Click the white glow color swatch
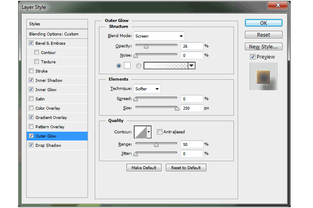 coord(127,65)
